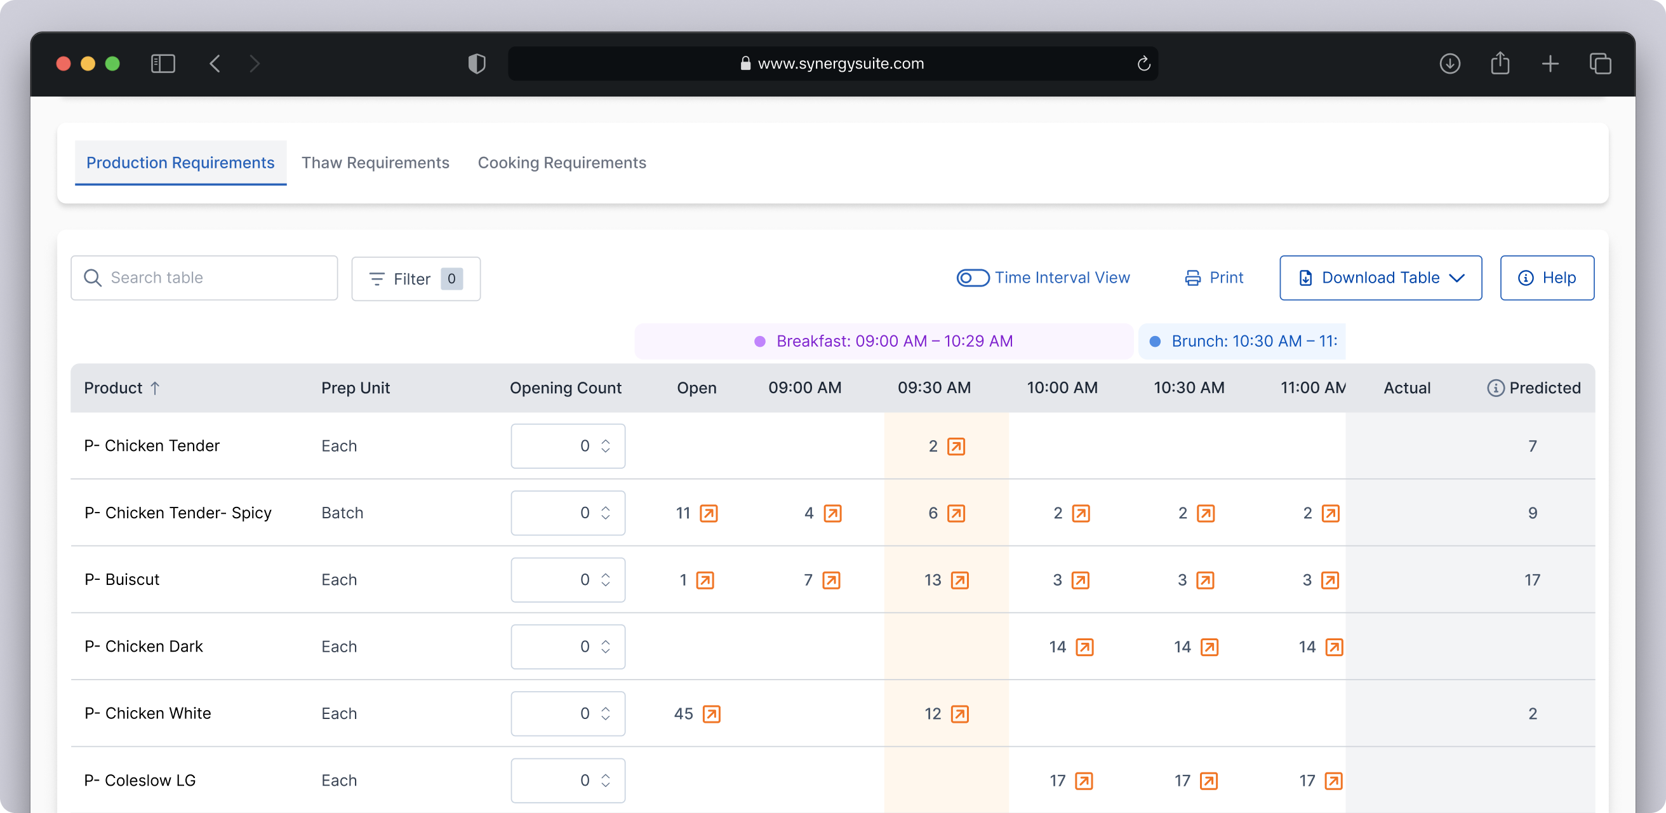
Task: Open the Filter button
Action: pos(416,279)
